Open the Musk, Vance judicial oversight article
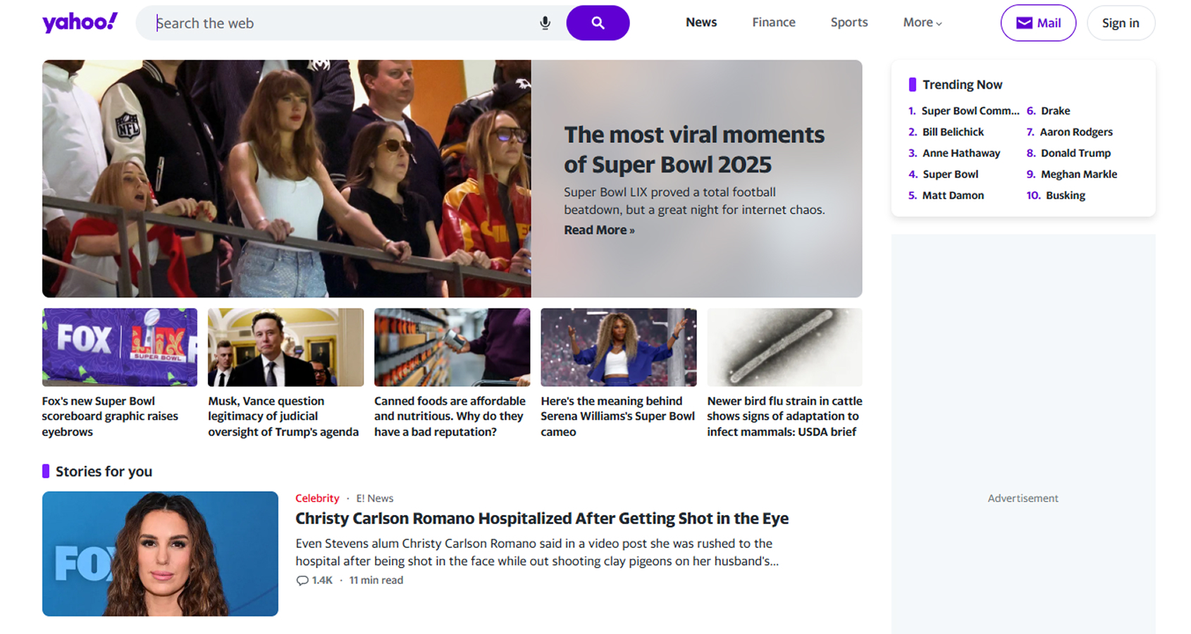The height and width of the screenshot is (634, 1191). point(283,416)
